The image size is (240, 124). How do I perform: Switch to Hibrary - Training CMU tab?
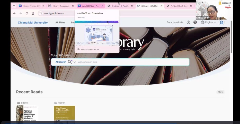coord(31,6)
